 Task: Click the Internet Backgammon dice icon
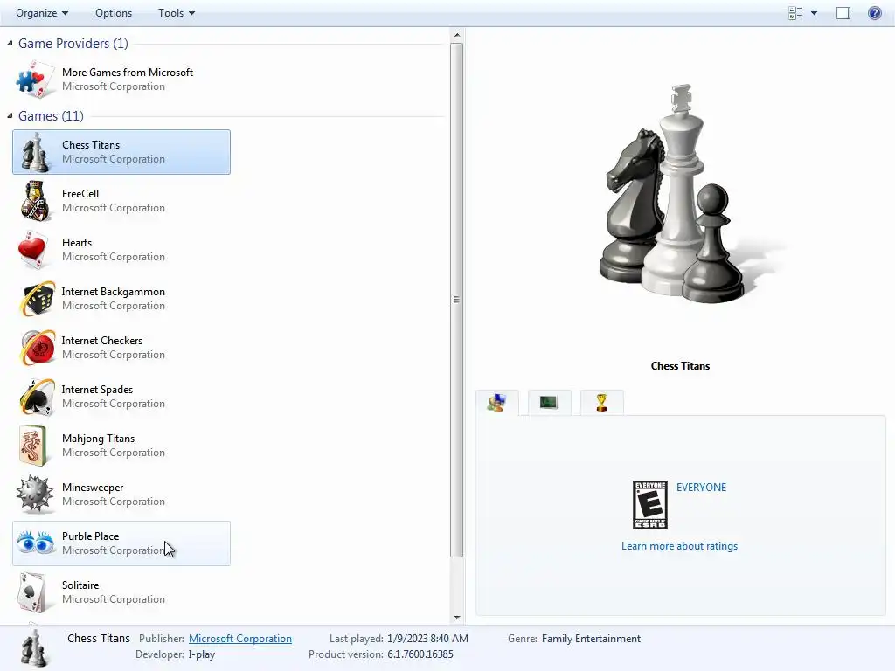(38, 299)
